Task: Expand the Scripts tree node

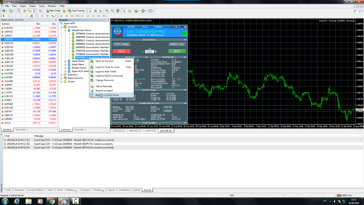Action: 62,81
